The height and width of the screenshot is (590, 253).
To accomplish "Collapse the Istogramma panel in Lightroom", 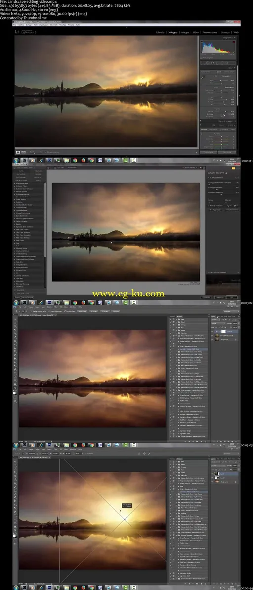I will pyautogui.click(x=235, y=38).
